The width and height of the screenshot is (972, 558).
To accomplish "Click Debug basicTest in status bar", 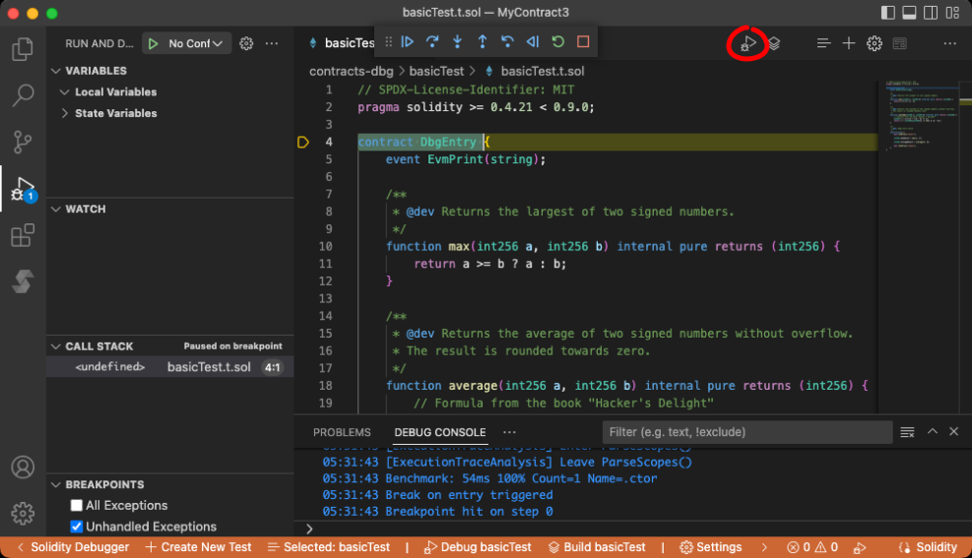I will pyautogui.click(x=478, y=547).
